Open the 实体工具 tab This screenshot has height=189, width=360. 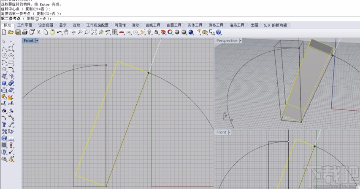pos(195,25)
